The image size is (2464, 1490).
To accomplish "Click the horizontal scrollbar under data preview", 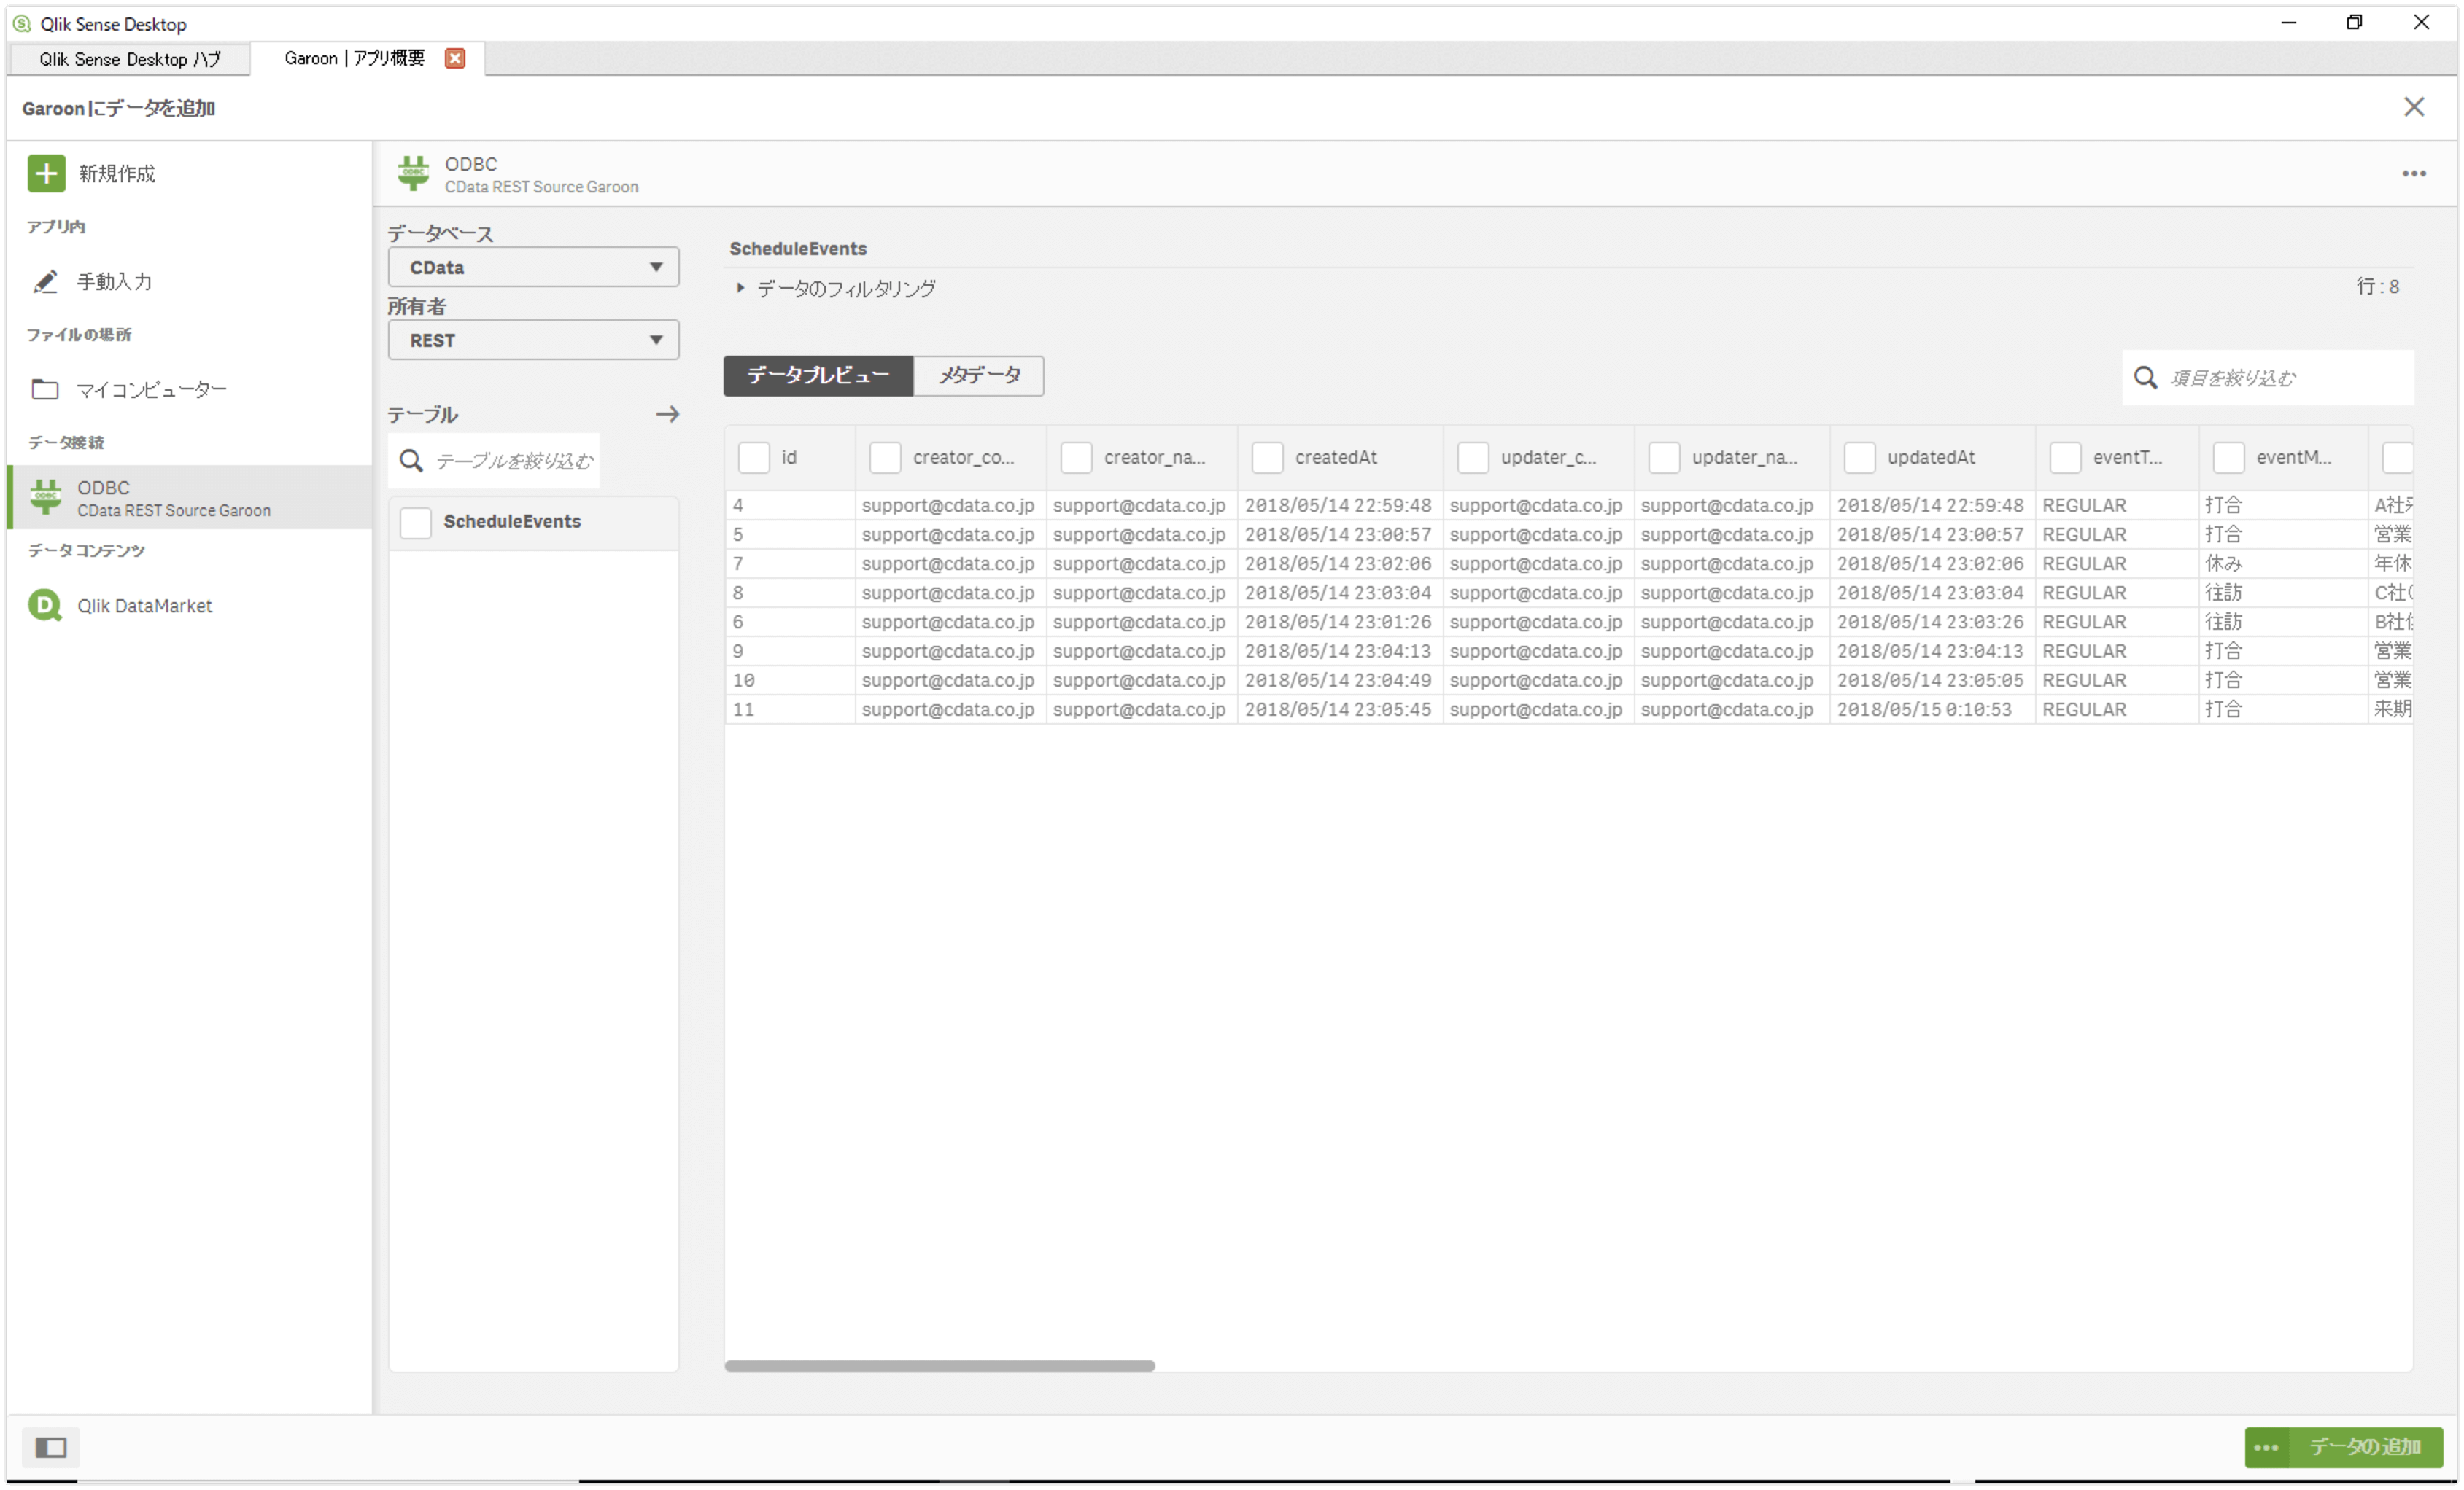I will 939,1365.
